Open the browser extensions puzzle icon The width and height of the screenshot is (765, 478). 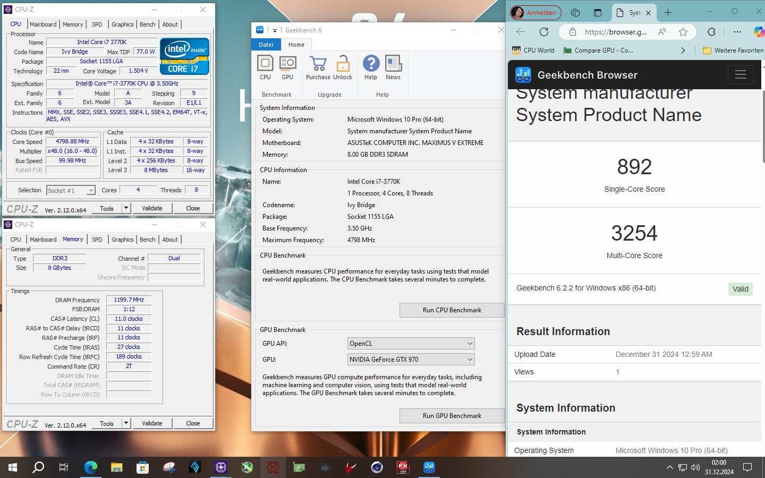pyautogui.click(x=711, y=32)
